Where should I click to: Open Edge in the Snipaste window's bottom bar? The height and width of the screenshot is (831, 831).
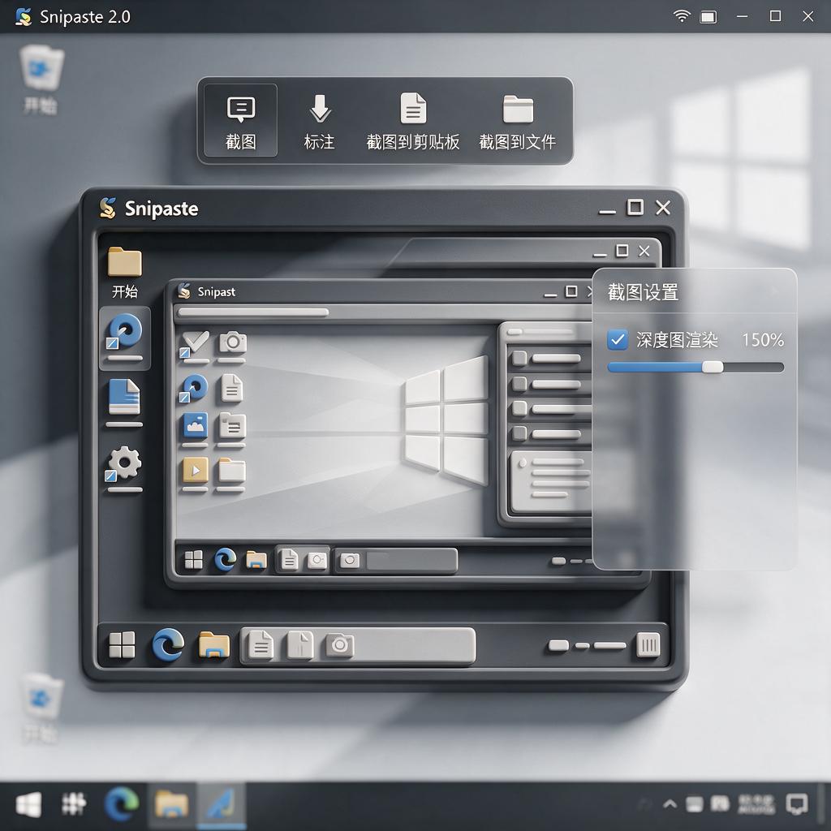pos(168,645)
